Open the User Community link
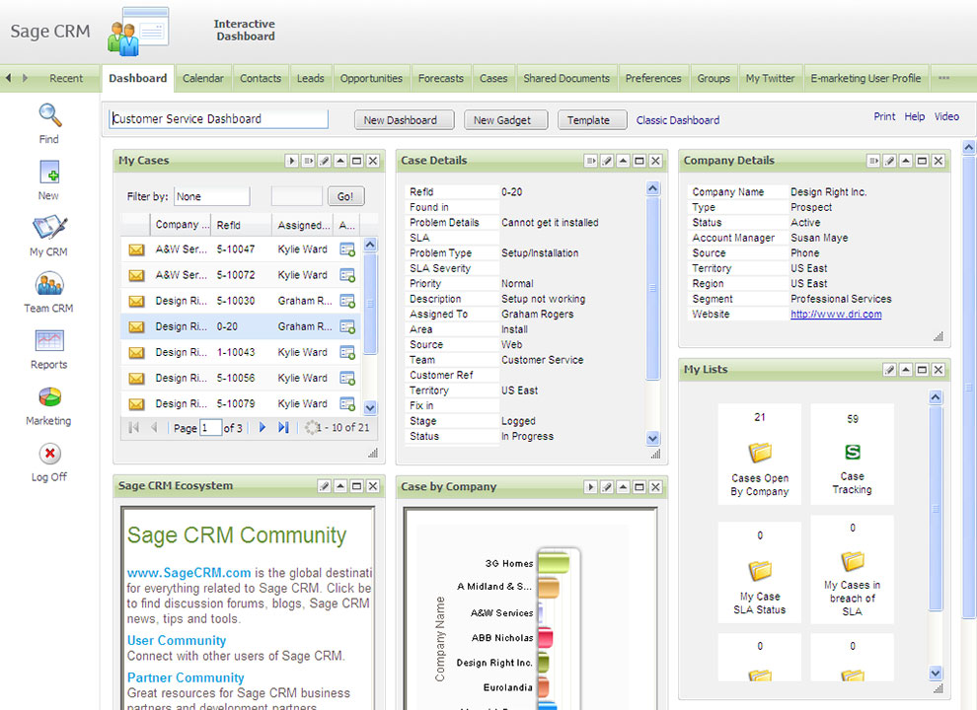Screen dimensions: 977x710 (x=177, y=640)
